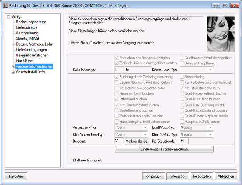242x185 pixels.
Task: Expand the Geschäftsfall-Info node
Action: point(13,72)
